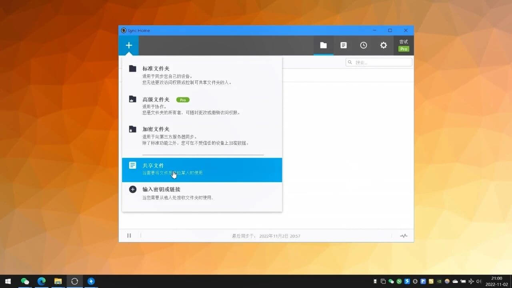This screenshot has width=512, height=288.
Task: Open the folders view icon
Action: pos(323,46)
